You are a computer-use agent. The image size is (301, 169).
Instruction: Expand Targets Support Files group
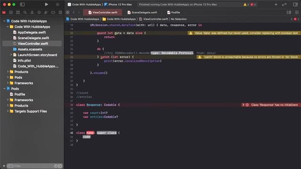tap(8, 111)
